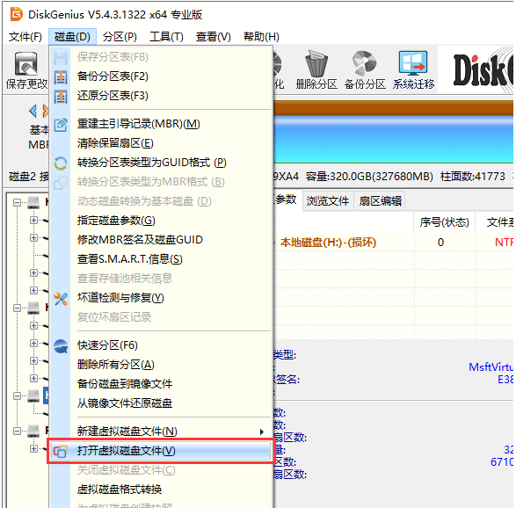The height and width of the screenshot is (508, 516).
Task: Collapse the fourth disk node in tree
Action: coord(17,431)
